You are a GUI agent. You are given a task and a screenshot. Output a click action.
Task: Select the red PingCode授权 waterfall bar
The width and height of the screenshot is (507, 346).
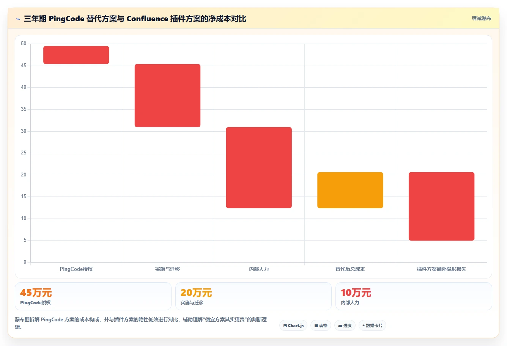pos(76,55)
